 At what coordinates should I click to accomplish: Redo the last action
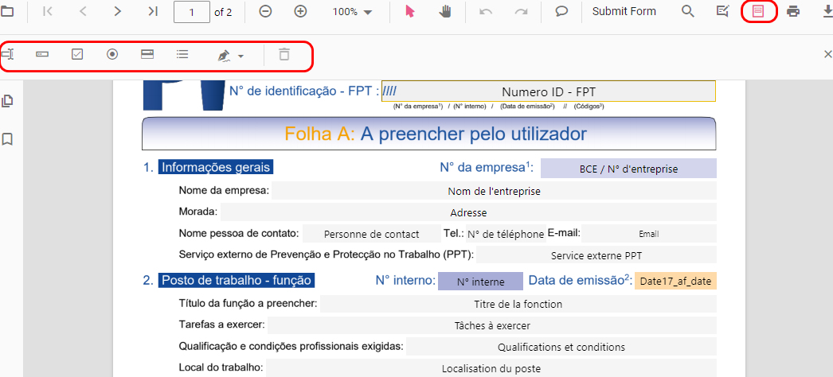[x=521, y=11]
